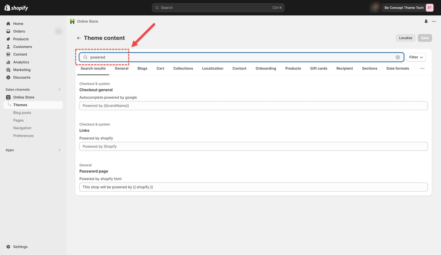The image size is (441, 255).
Task: Select the Search results tab
Action: pos(93,69)
